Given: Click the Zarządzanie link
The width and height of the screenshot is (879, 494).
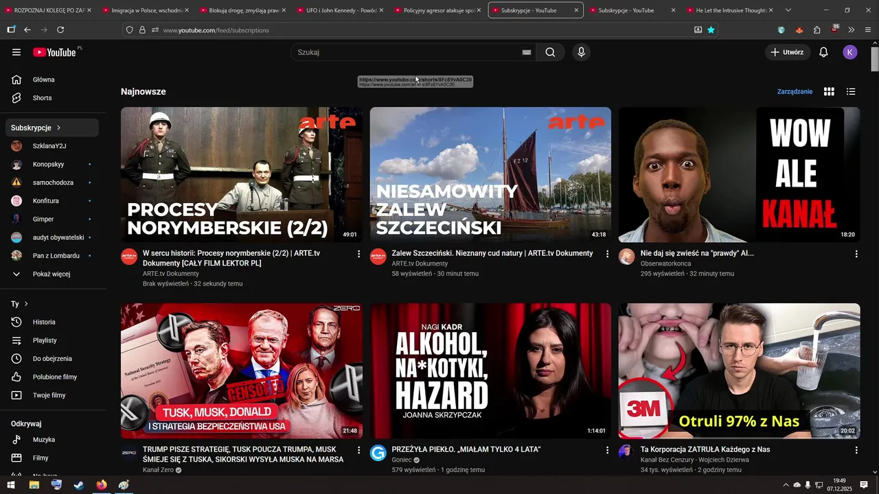Looking at the screenshot, I should click(x=795, y=91).
